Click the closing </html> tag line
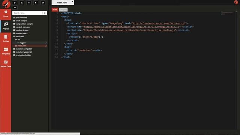This screenshot has width=240, height=135. point(66,57)
